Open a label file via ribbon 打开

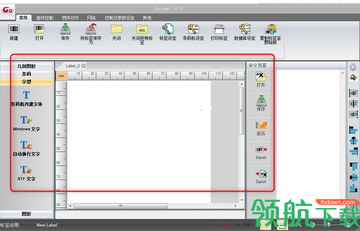point(39,32)
